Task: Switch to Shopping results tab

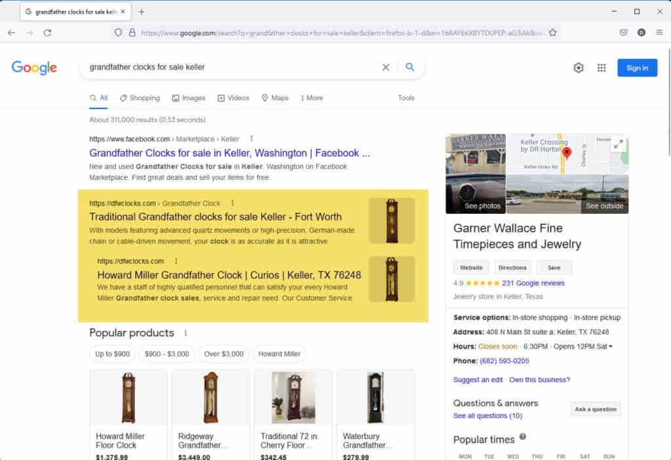Action: [x=140, y=98]
